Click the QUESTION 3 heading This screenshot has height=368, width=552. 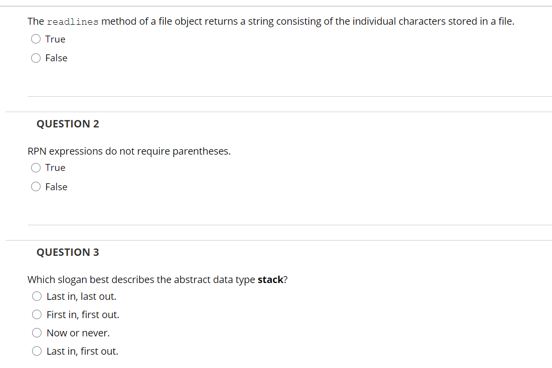(68, 252)
